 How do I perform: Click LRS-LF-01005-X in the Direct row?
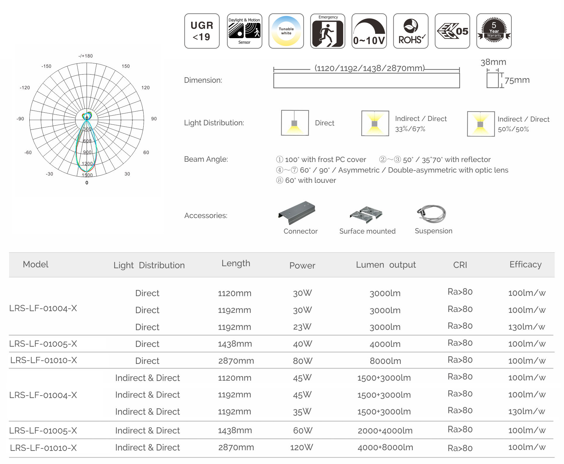point(43,344)
